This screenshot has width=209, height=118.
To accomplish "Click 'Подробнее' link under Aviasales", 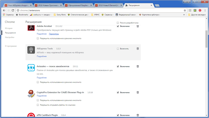I will (x=42, y=78).
